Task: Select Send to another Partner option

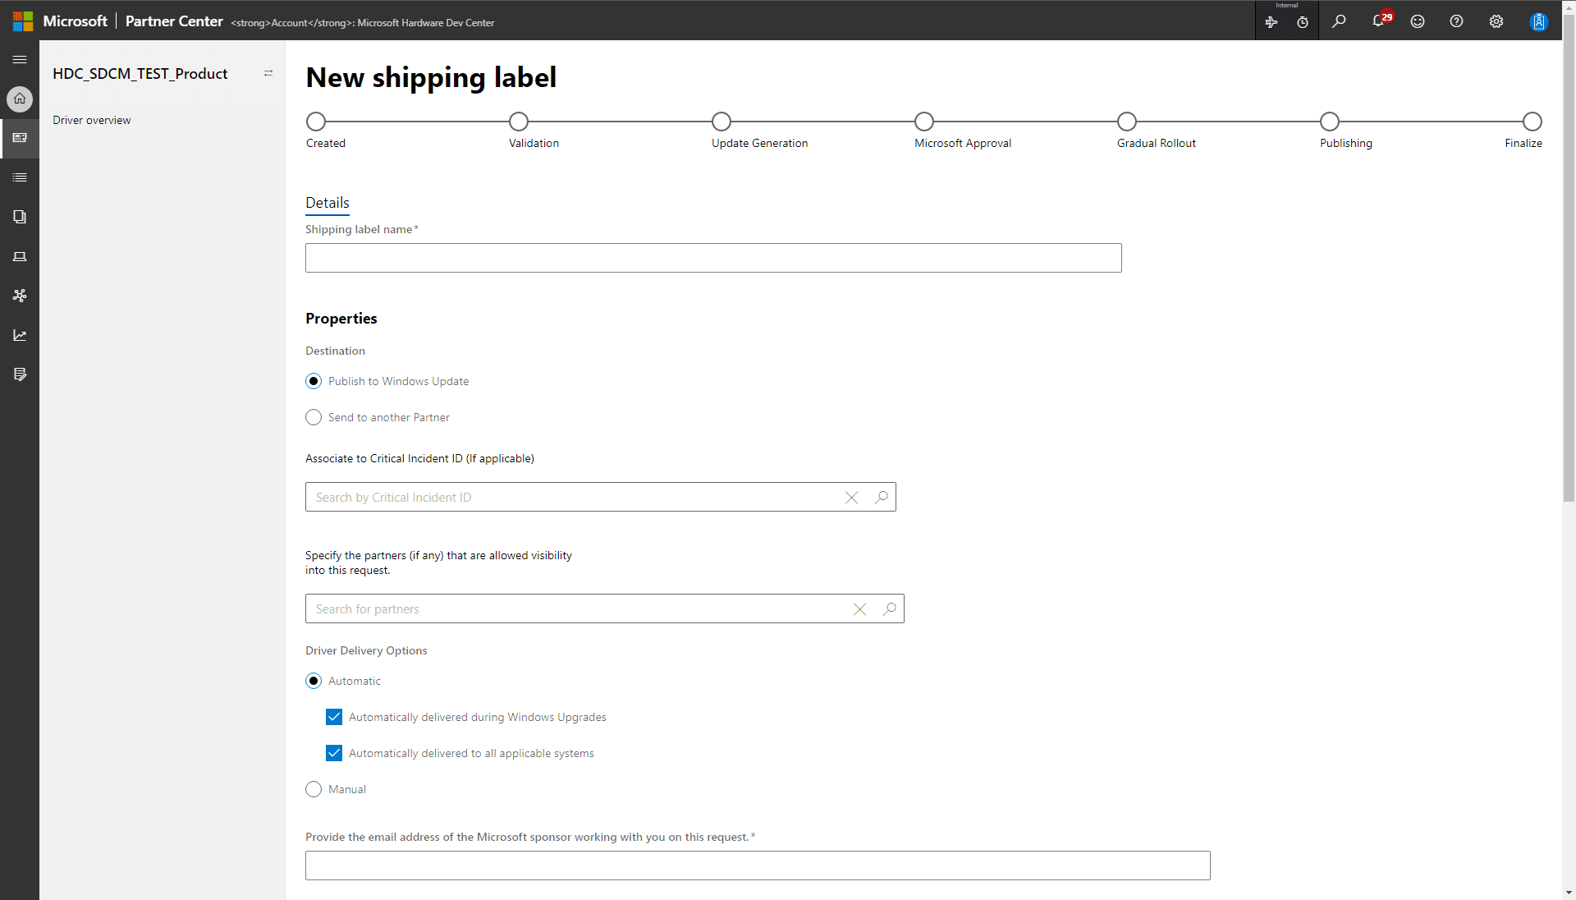Action: click(314, 417)
